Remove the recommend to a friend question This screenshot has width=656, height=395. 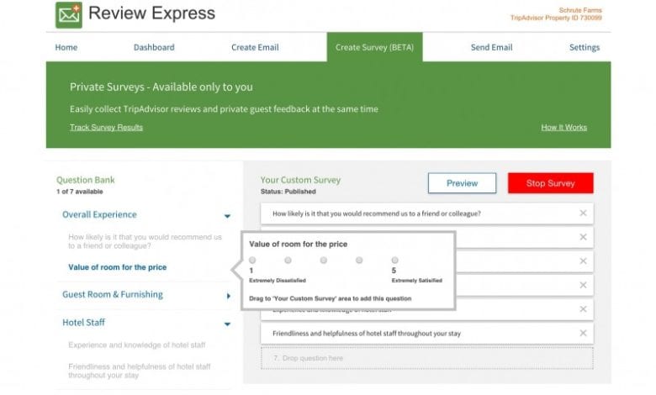583,213
